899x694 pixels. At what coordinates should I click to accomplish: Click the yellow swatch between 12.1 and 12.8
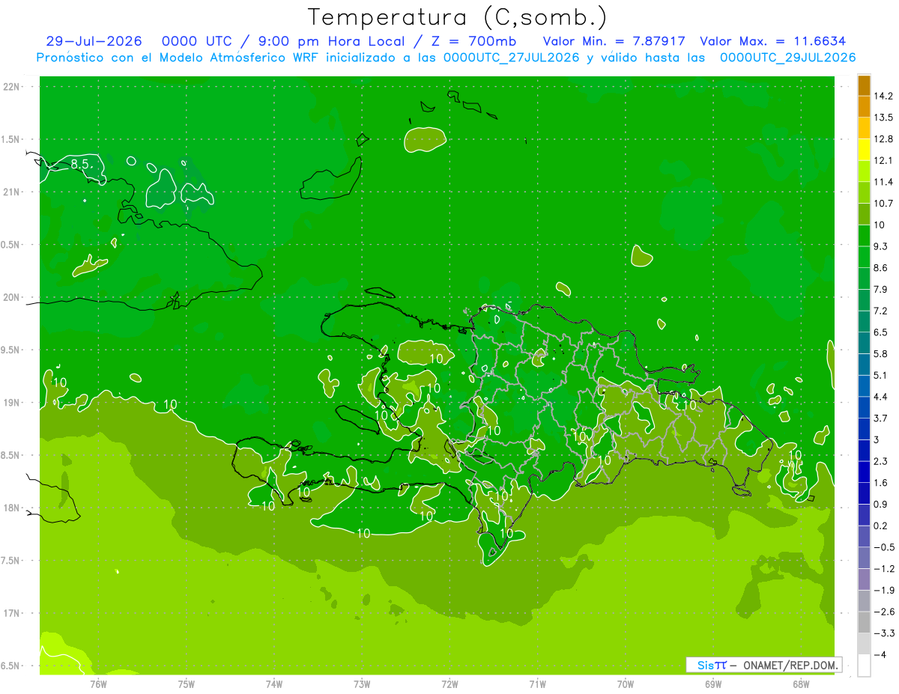(x=864, y=149)
